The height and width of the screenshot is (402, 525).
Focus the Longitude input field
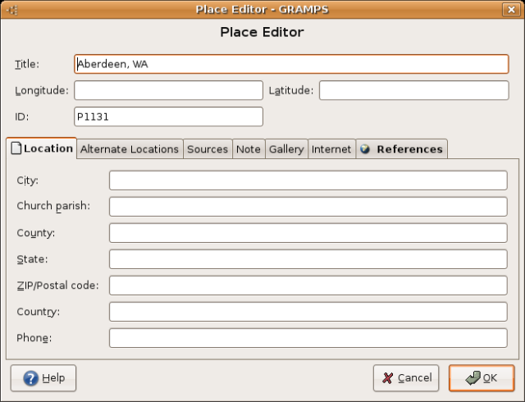[x=168, y=90]
